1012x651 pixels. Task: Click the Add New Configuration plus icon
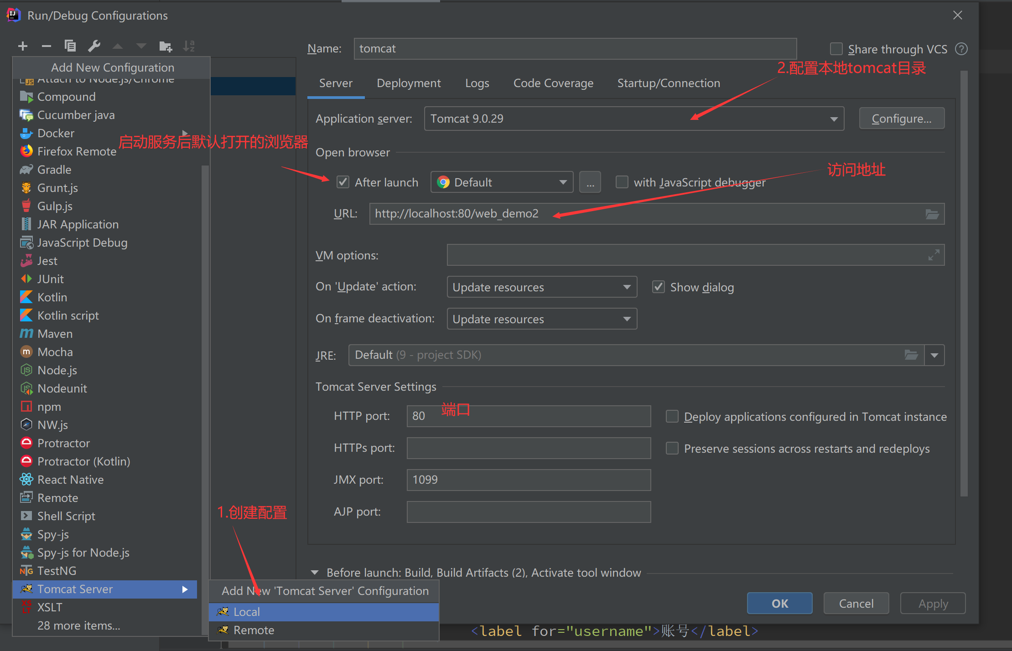click(23, 46)
